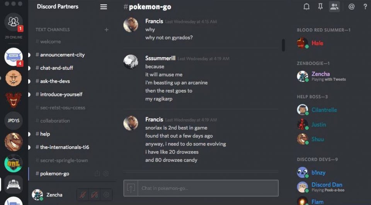Open user settings gear beside Zencha
371x205 pixels.
pyautogui.click(x=106, y=195)
